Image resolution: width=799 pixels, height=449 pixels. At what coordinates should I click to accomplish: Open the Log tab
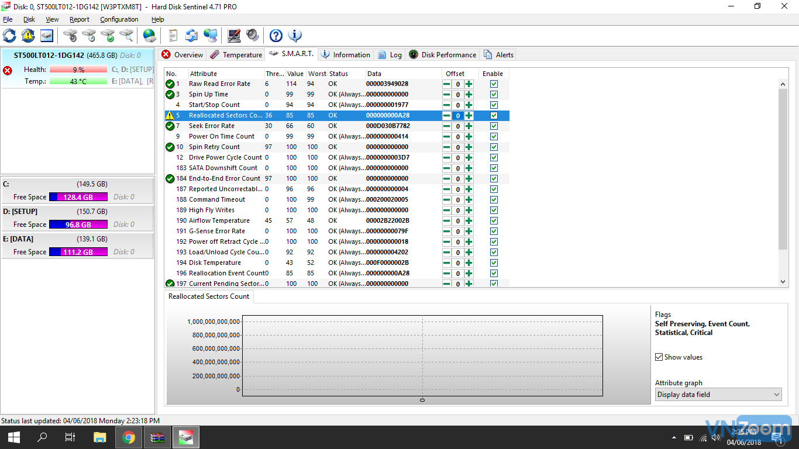tap(390, 55)
